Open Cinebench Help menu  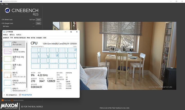6,4
